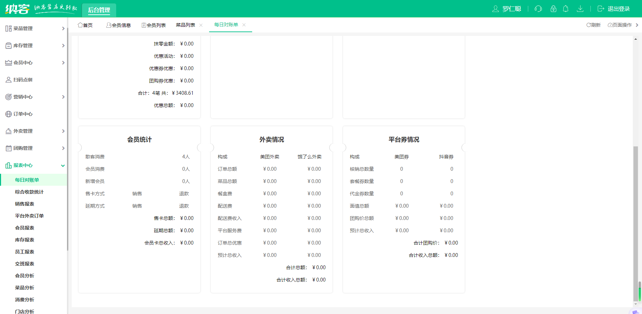The image size is (642, 314).
Task: Click the lock screen icon
Action: click(x=553, y=9)
